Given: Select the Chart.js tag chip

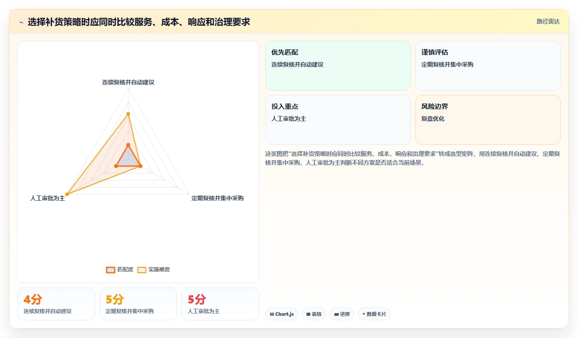Looking at the screenshot, I should 282,314.
